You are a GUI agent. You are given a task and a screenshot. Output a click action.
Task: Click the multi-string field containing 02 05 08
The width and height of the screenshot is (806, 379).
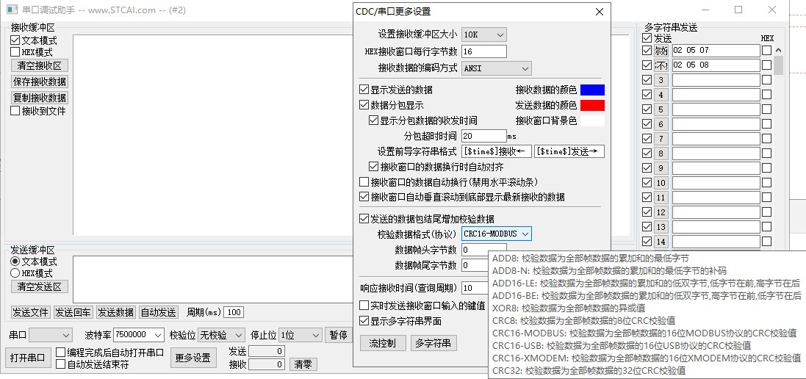(716, 65)
